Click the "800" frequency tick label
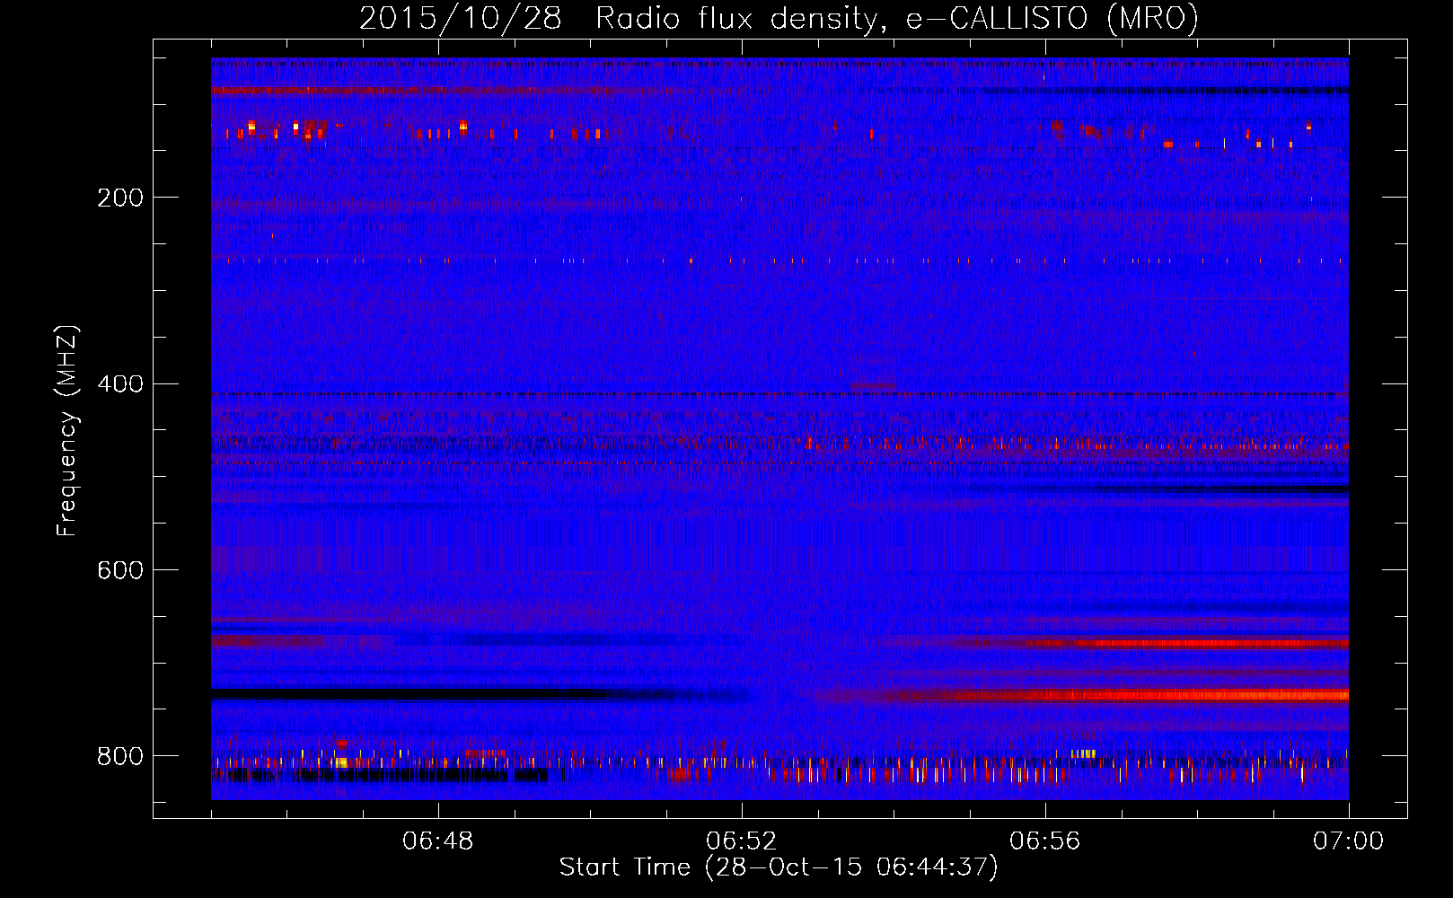 119,756
